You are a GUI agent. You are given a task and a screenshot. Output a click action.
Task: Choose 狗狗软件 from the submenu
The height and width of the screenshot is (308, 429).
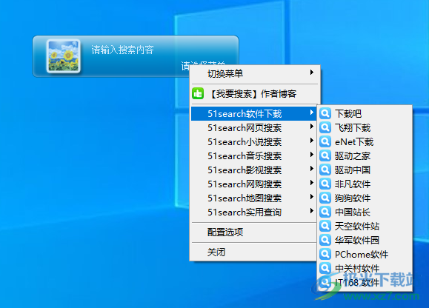click(365, 198)
